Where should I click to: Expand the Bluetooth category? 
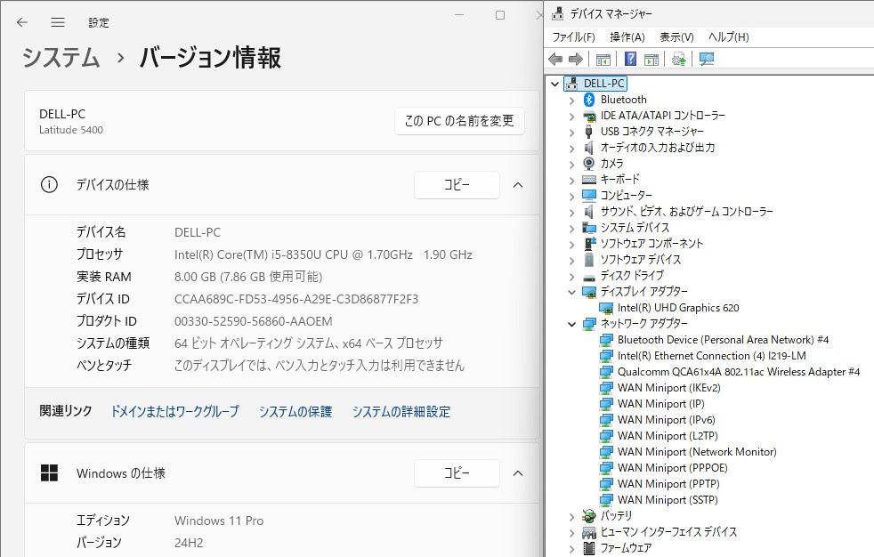pyautogui.click(x=571, y=100)
